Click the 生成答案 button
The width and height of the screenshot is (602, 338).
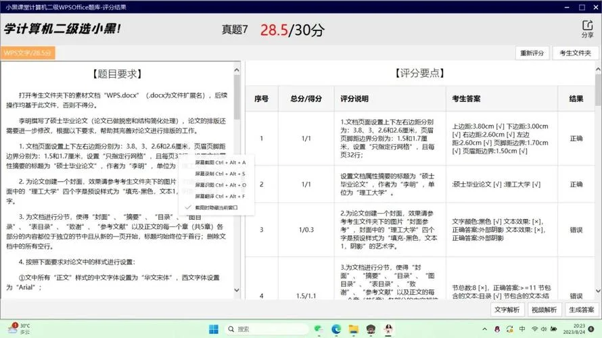(581, 310)
